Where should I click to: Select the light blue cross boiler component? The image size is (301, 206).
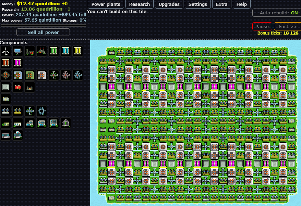coord(77,75)
